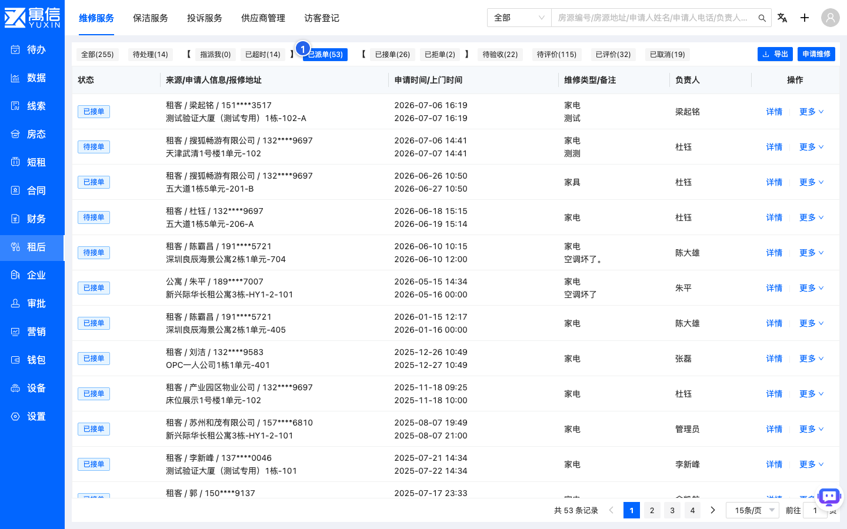The image size is (847, 529).
Task: Expand 更多 for 天津武清1号楼 row
Action: point(812,147)
